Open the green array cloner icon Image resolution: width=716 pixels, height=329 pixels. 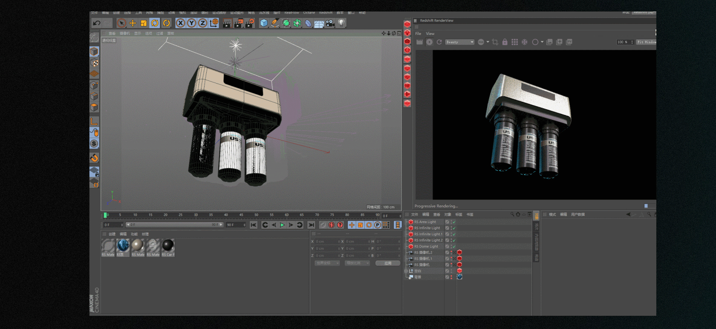click(297, 23)
